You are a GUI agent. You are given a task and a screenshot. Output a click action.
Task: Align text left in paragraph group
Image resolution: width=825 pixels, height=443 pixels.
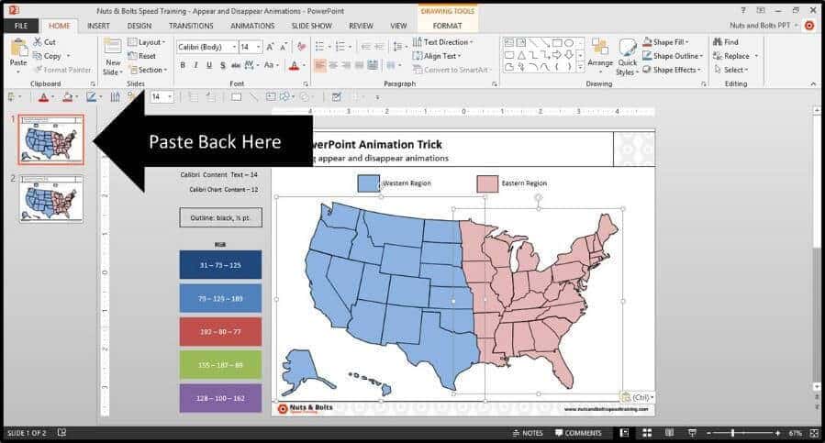pos(320,65)
